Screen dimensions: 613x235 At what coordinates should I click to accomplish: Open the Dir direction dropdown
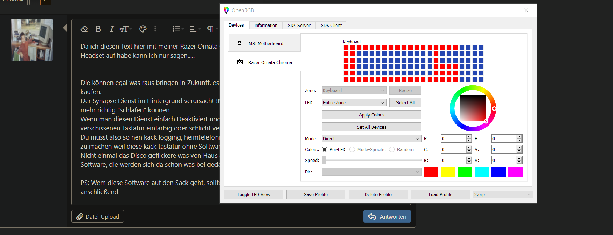[x=371, y=172]
